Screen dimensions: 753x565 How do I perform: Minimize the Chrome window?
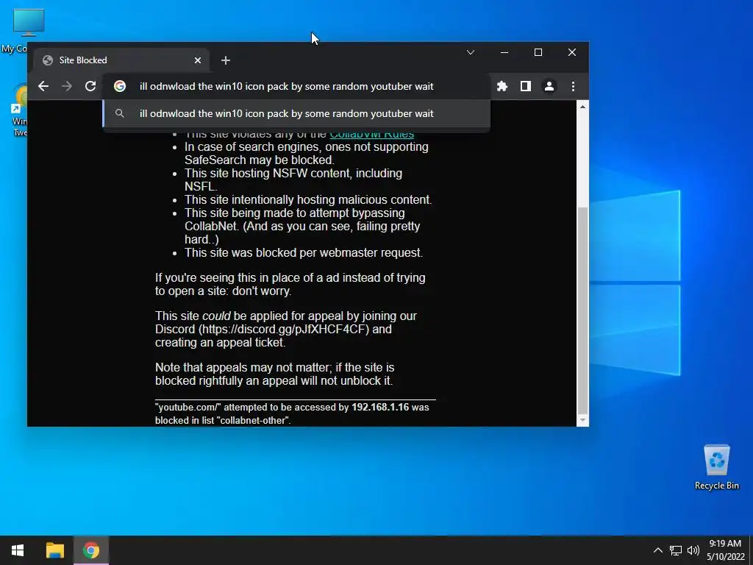[x=504, y=52]
